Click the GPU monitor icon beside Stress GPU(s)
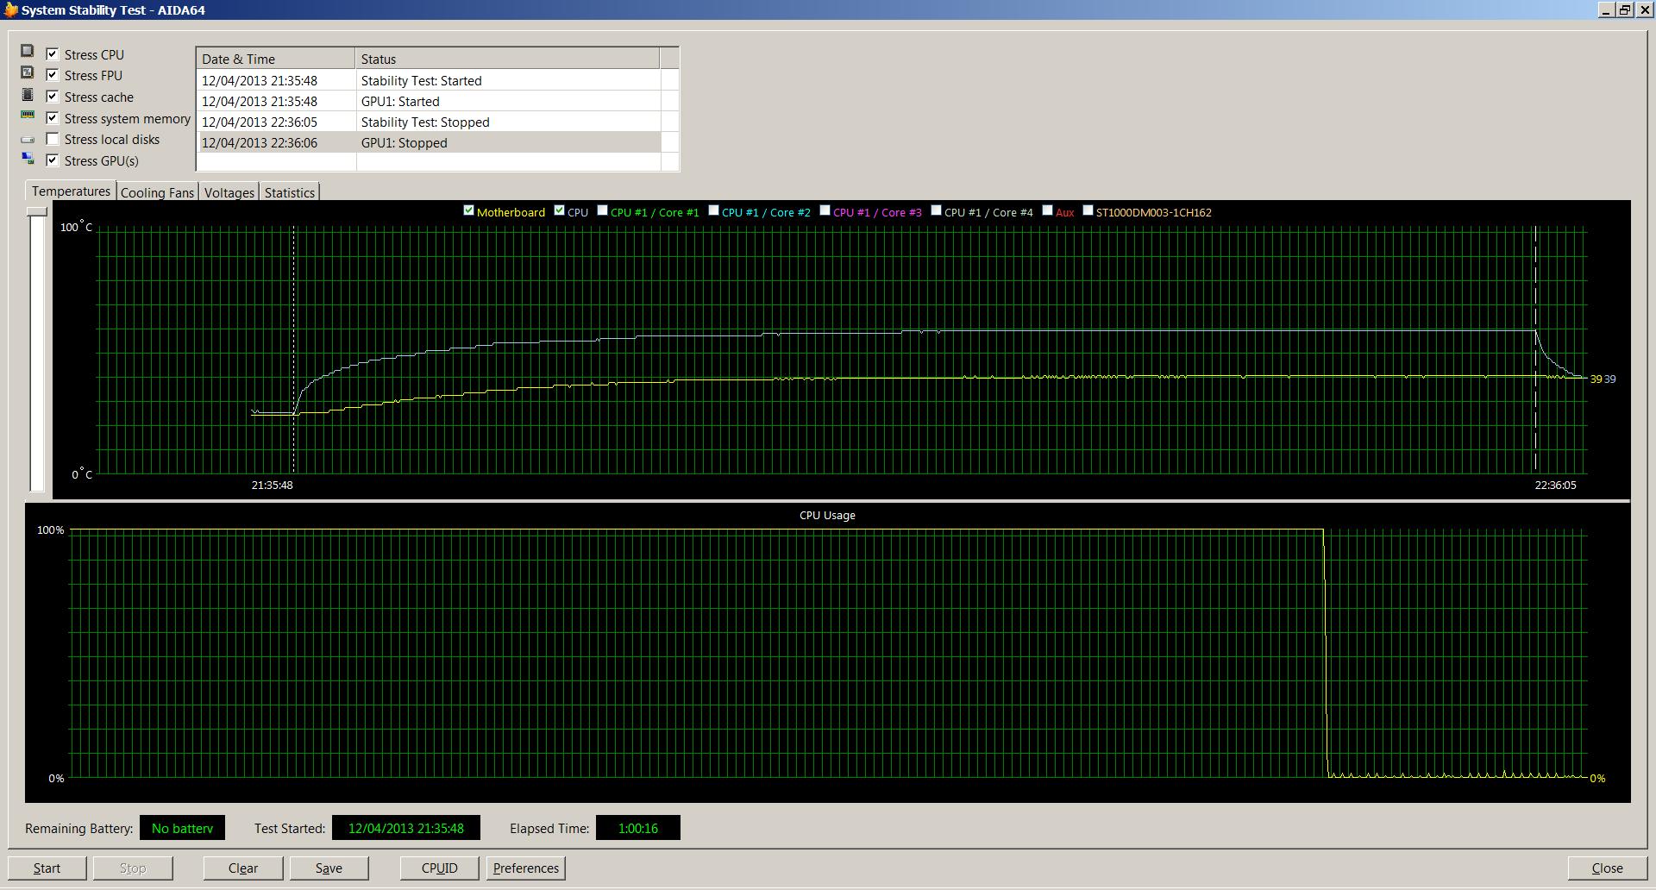This screenshot has width=1656, height=890. (28, 159)
